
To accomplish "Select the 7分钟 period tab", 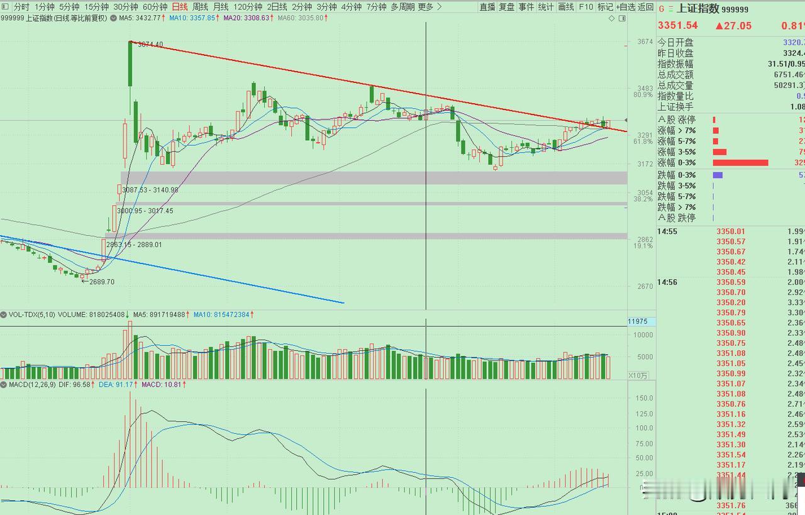I will tap(376, 7).
